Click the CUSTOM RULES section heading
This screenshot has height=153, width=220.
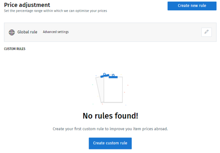[15, 49]
